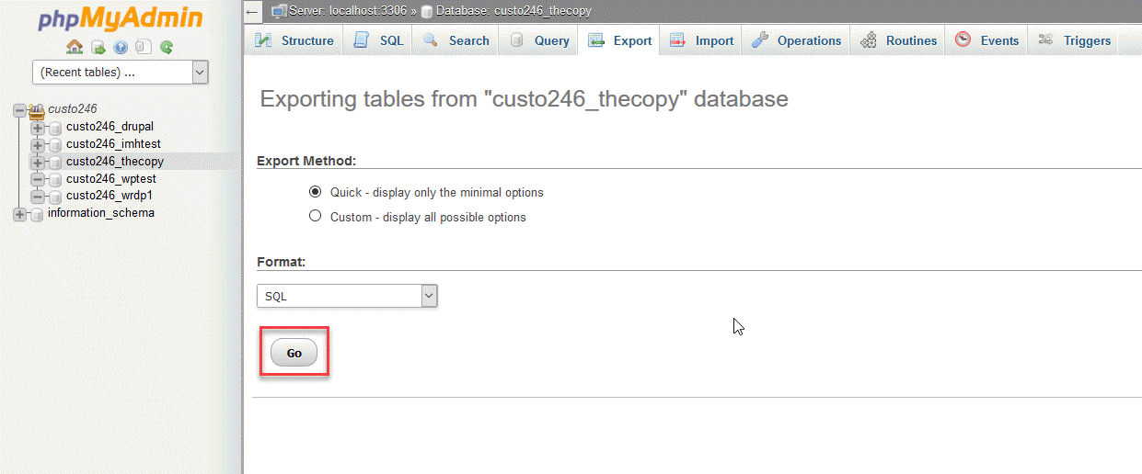The image size is (1142, 474).
Task: Click the log out icon in the sidebar
Action: click(x=98, y=47)
